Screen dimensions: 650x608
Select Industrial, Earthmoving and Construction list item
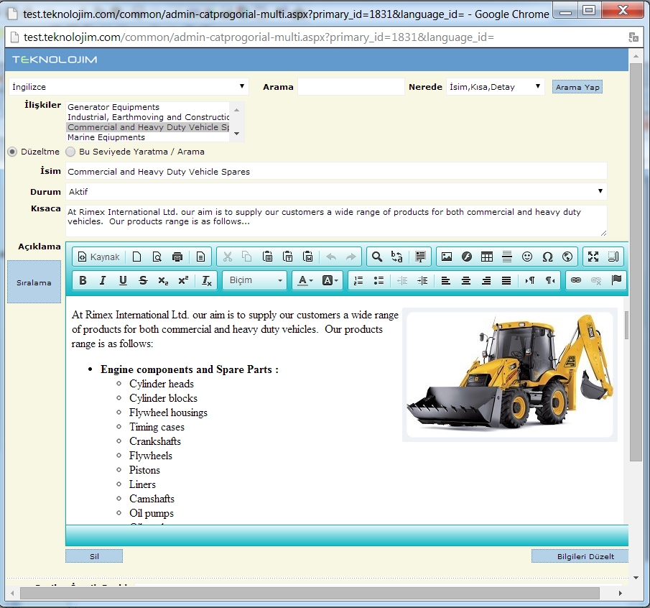[x=148, y=117]
